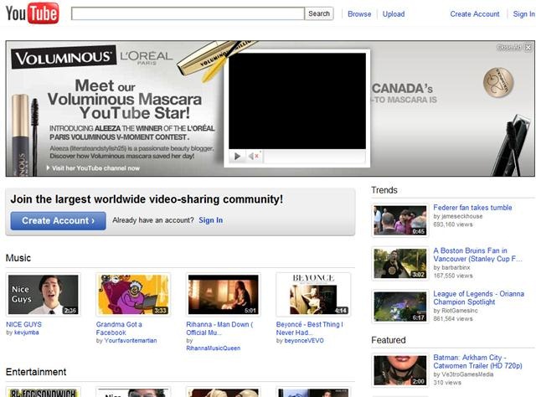This screenshot has width=536, height=397.
Task: Click Create Account link in header
Action: (x=474, y=14)
